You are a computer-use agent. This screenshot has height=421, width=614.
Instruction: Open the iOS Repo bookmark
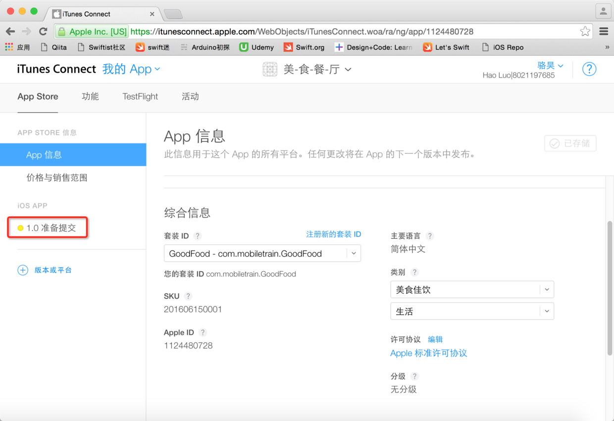pyautogui.click(x=503, y=47)
